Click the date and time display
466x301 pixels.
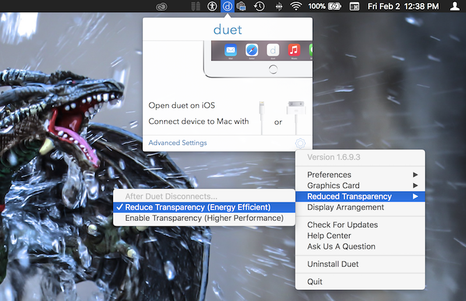coord(403,6)
